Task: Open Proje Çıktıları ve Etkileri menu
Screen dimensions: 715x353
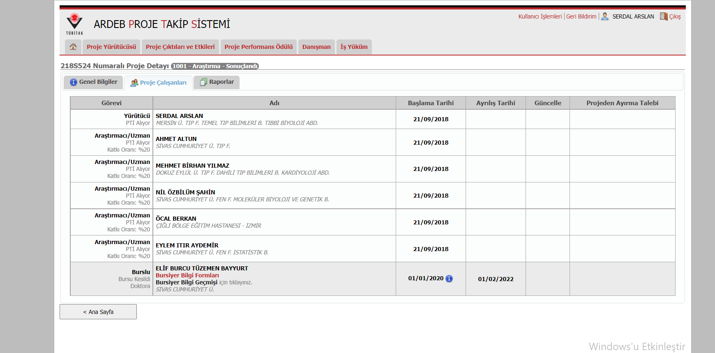Action: tap(180, 47)
